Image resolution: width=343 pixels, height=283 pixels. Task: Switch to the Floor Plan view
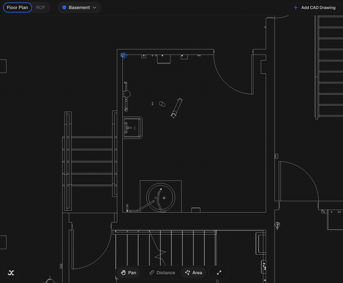point(17,8)
